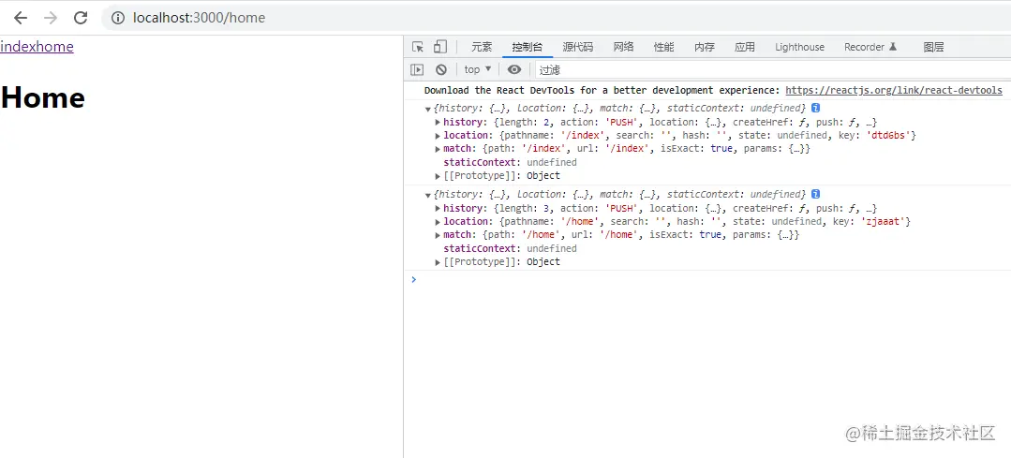Expand history with length 3
This screenshot has width=1011, height=458.
[x=439, y=208]
